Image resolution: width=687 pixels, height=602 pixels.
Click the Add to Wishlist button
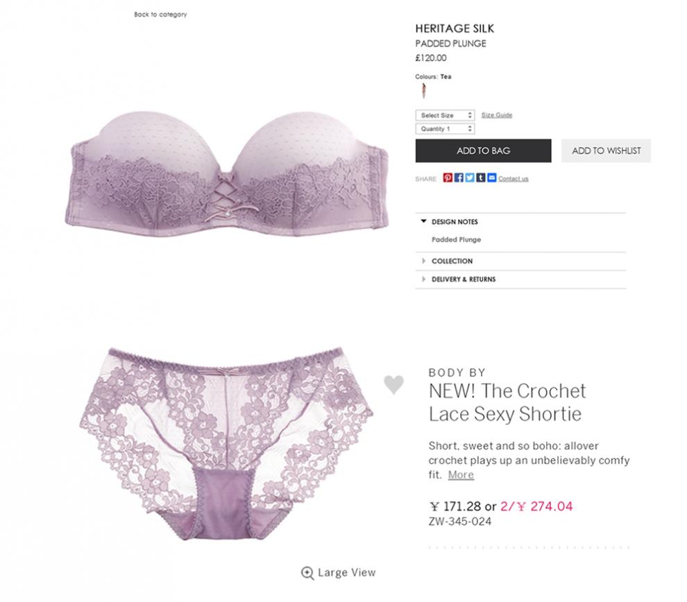pyautogui.click(x=606, y=151)
